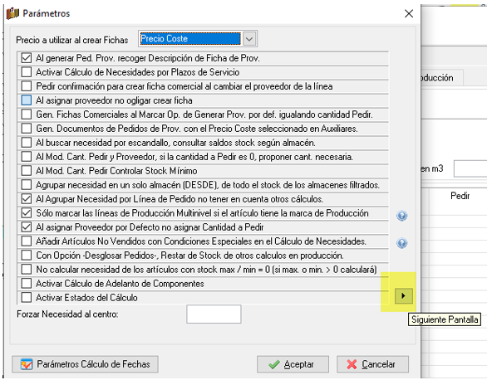Click the help icon beside Producción Multinivel option

pos(401,216)
